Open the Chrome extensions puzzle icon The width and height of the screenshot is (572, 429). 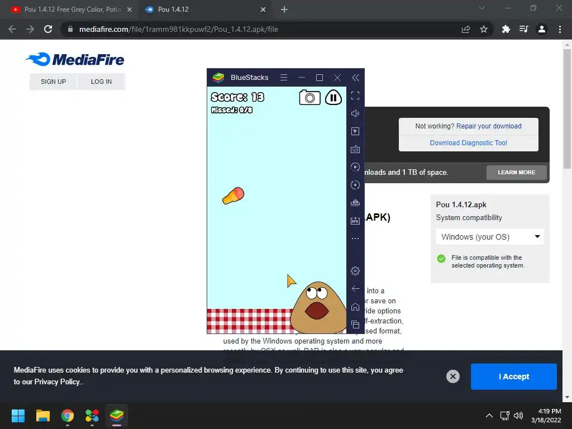pyautogui.click(x=506, y=29)
